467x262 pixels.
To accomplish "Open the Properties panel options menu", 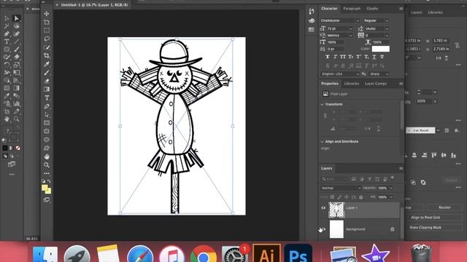I will point(401,84).
